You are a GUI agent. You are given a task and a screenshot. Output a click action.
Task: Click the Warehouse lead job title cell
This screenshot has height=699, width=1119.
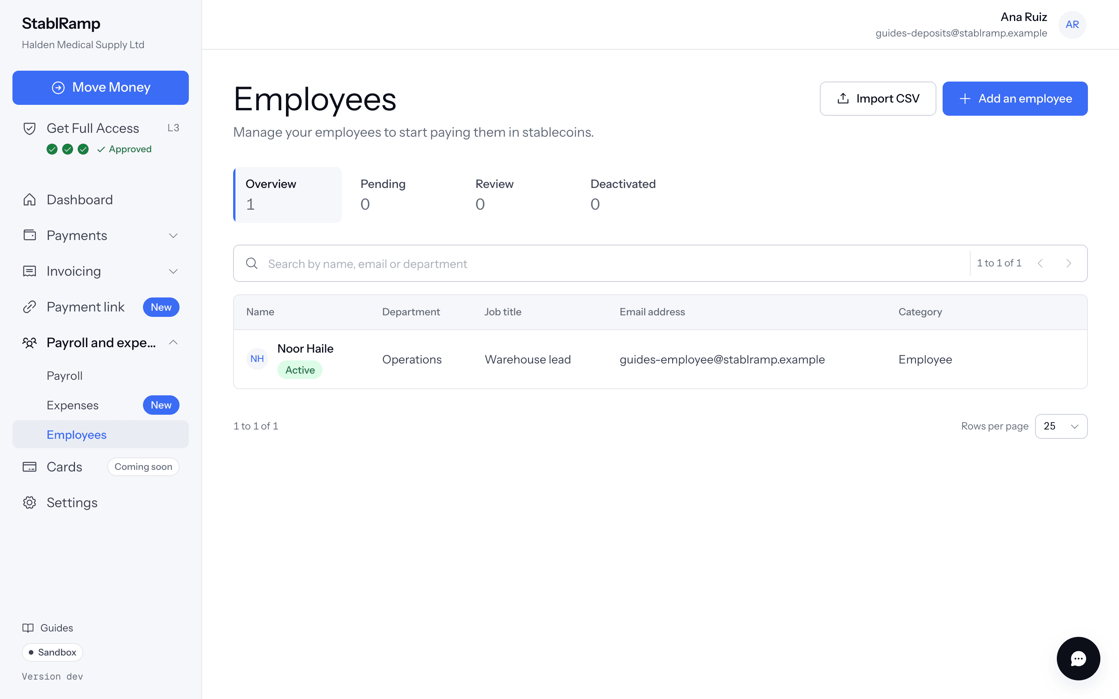(528, 359)
